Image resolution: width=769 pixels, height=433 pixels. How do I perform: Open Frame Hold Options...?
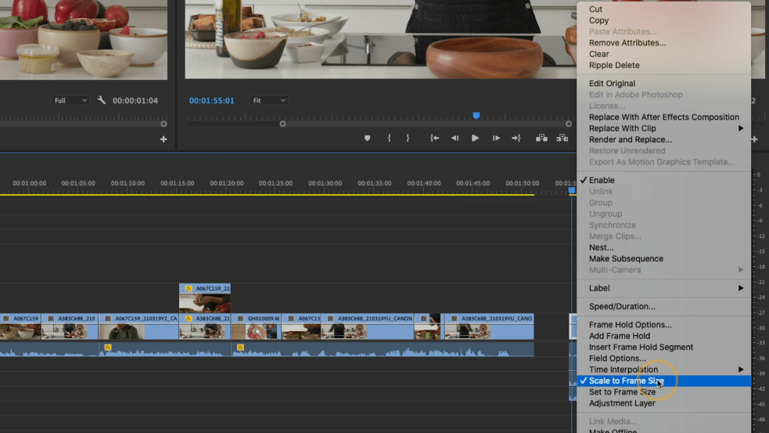click(x=663, y=324)
